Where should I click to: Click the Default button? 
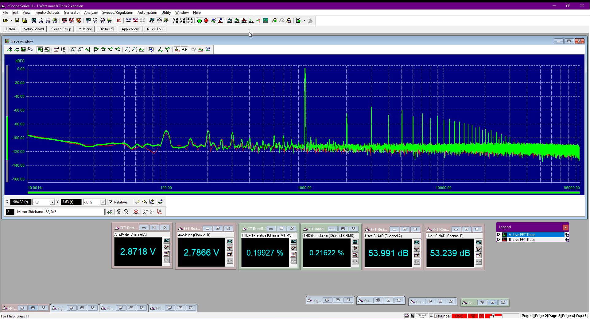[x=11, y=29]
